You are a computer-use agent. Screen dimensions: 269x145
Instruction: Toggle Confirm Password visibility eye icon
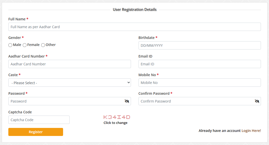(x=257, y=101)
